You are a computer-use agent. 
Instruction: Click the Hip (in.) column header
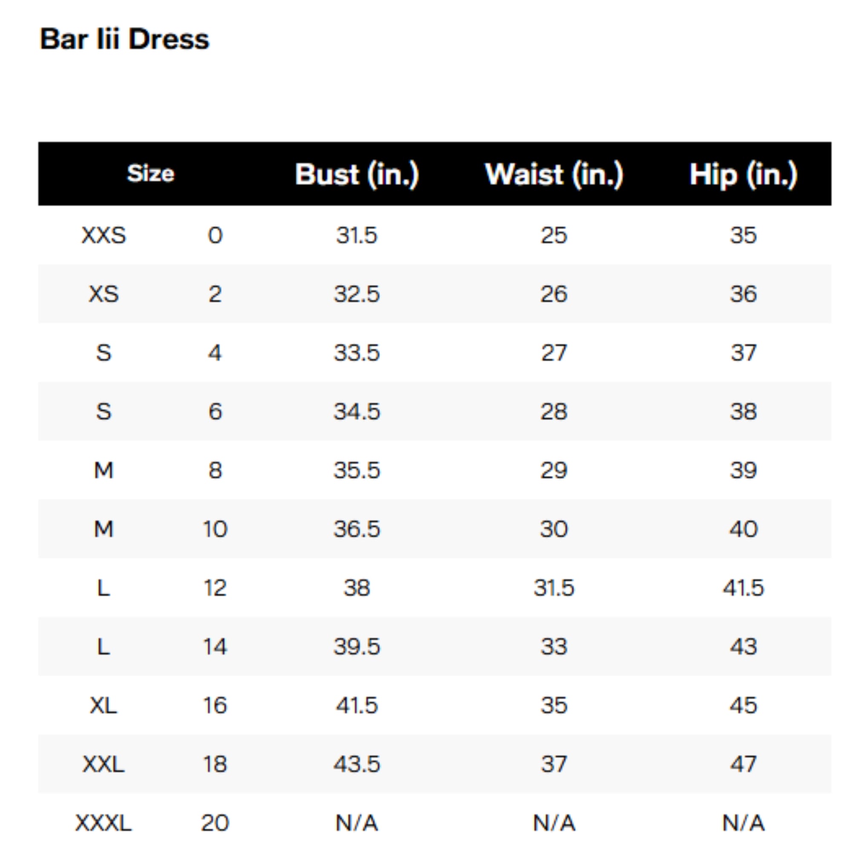(743, 174)
